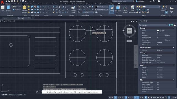The image size is (177, 99).
Task: Toggle the drawing grid display in status bar
Action: tap(116, 97)
